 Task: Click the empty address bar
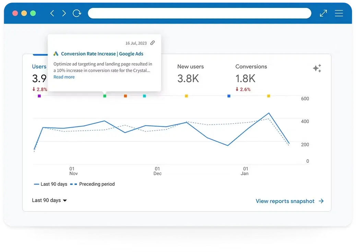click(199, 13)
